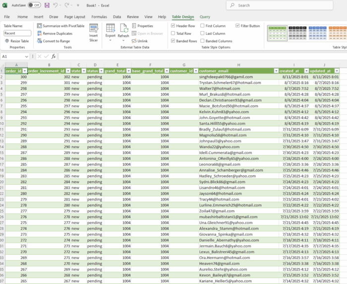347x284 pixels.
Task: Switch to the Insert tab
Action: [x=39, y=17]
